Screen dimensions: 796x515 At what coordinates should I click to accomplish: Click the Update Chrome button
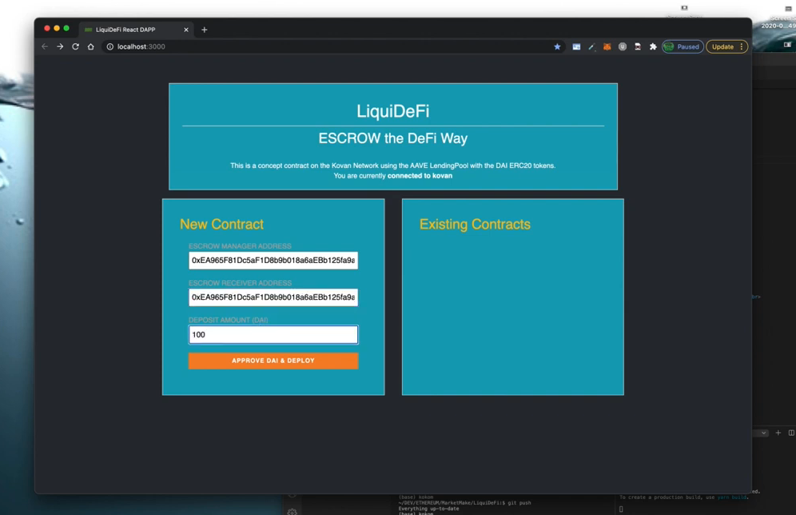(722, 46)
